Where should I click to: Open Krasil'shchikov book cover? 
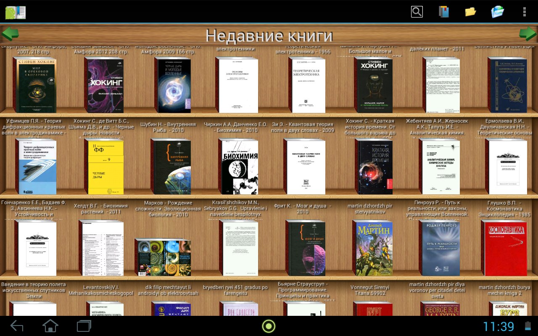[238, 248]
